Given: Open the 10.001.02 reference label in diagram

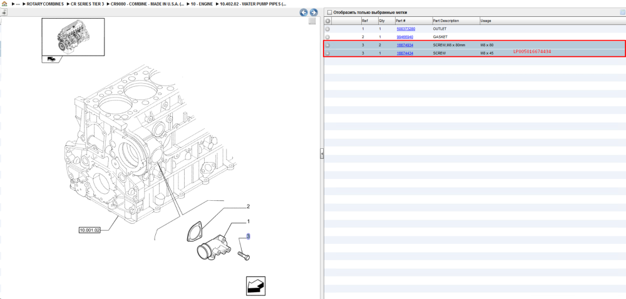Looking at the screenshot, I should coord(90,230).
